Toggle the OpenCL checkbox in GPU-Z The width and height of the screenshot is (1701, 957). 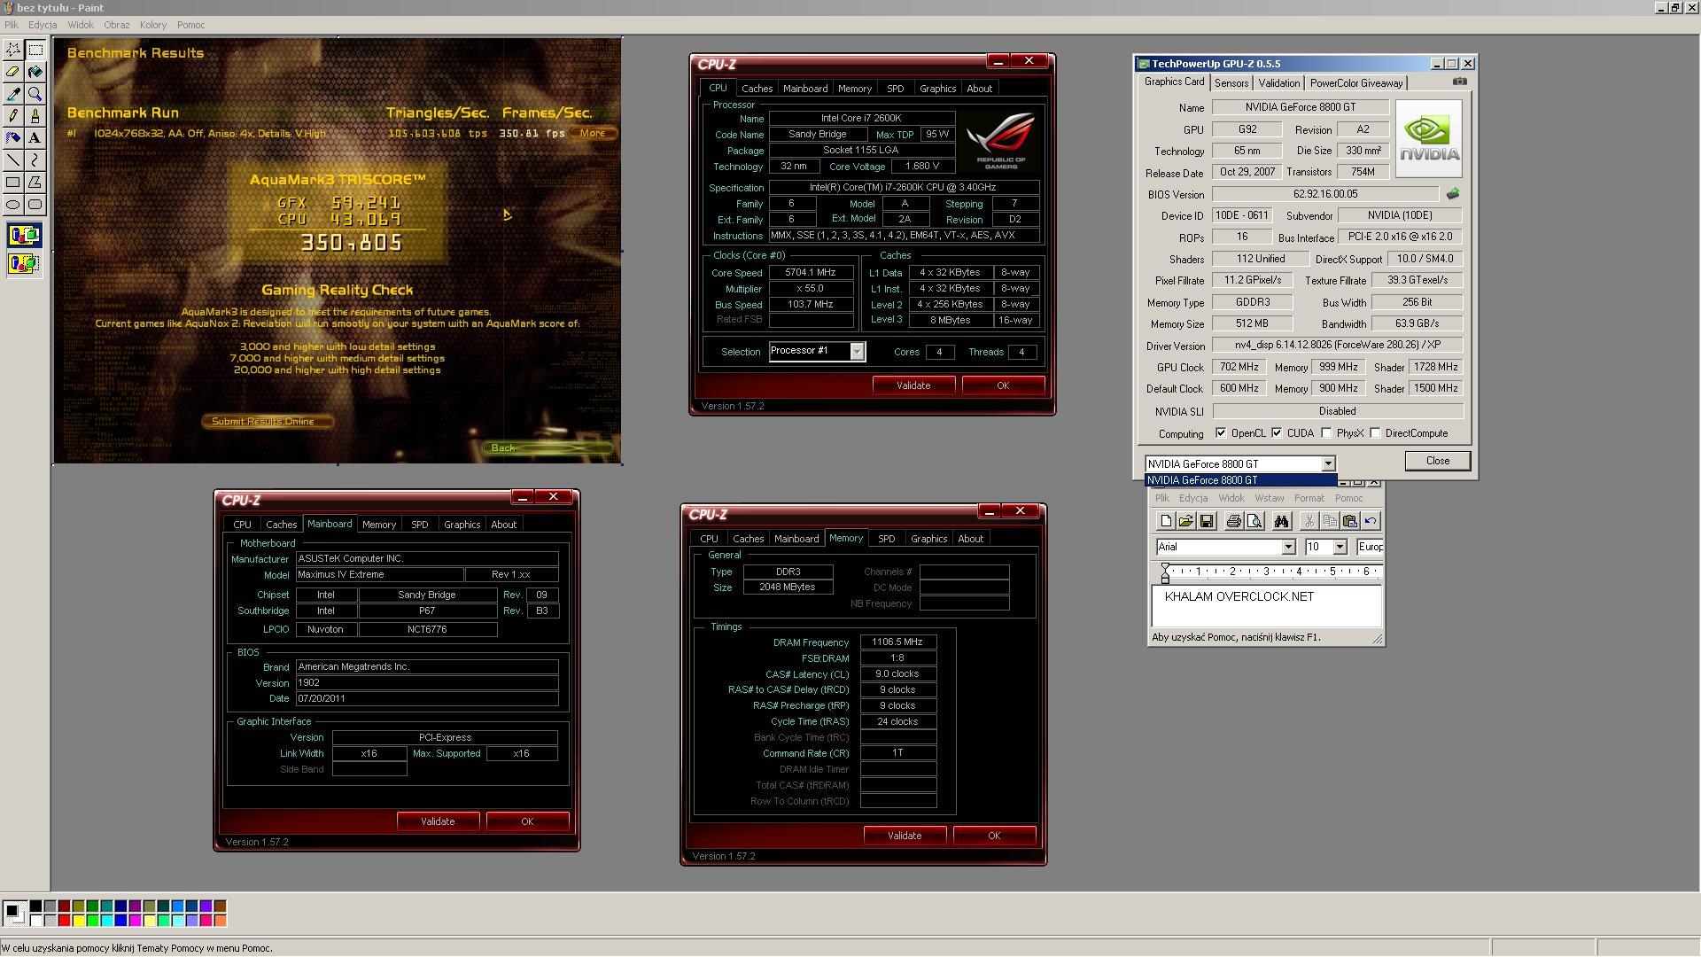1221,433
